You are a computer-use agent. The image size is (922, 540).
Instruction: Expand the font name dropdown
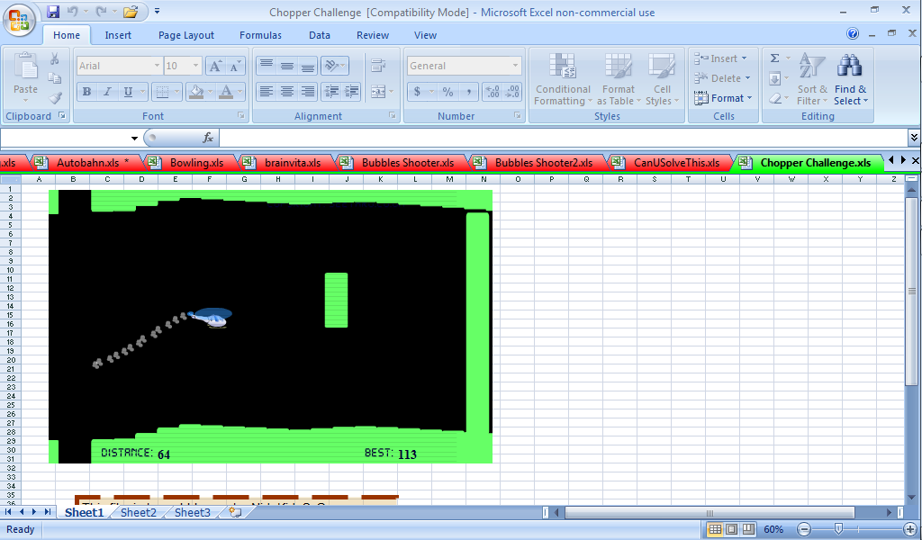pos(157,66)
